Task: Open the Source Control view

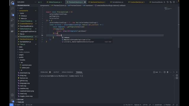Action: pos(12,14)
